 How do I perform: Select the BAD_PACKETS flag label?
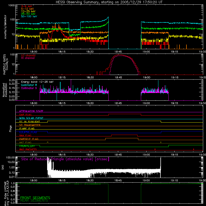(x=28, y=149)
